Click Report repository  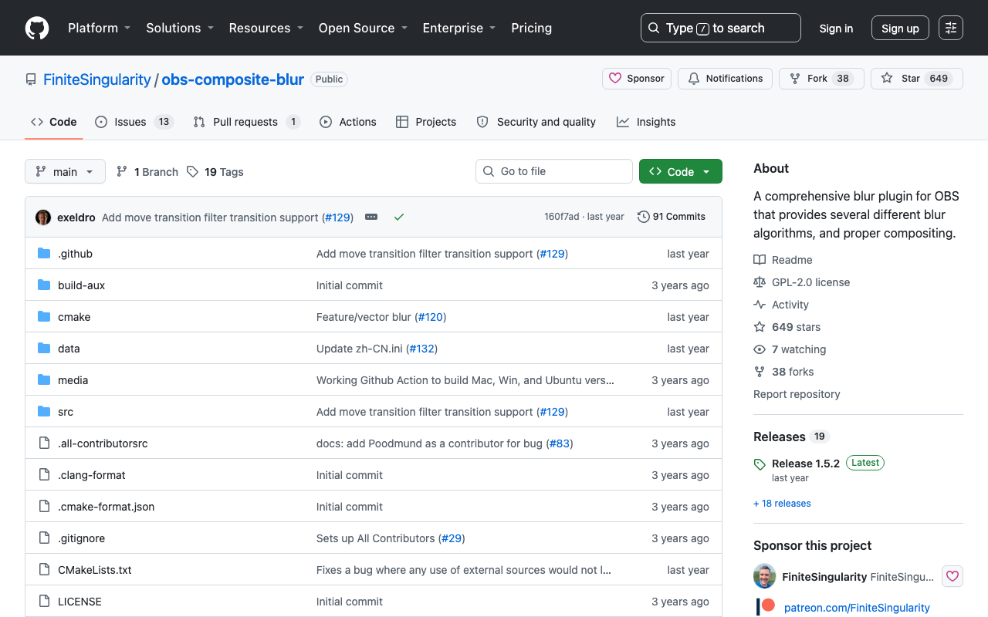coord(797,394)
